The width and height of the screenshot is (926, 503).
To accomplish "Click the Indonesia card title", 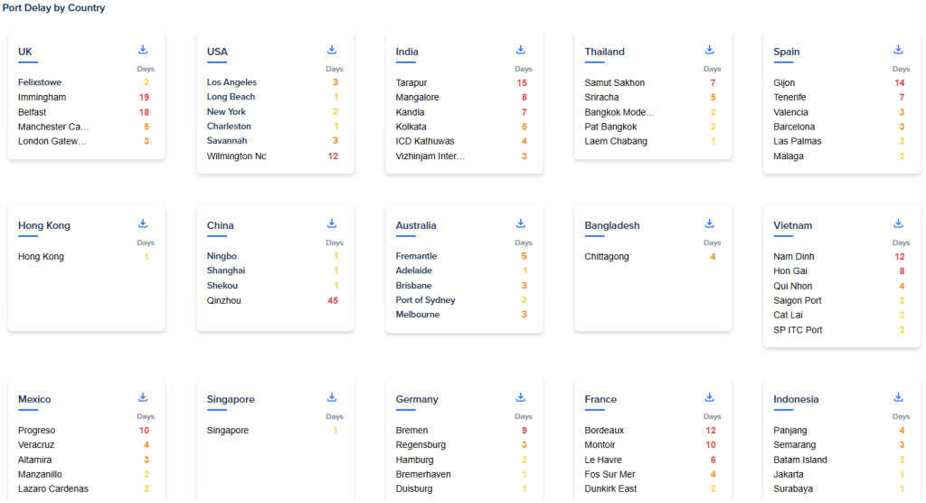I will (x=796, y=400).
